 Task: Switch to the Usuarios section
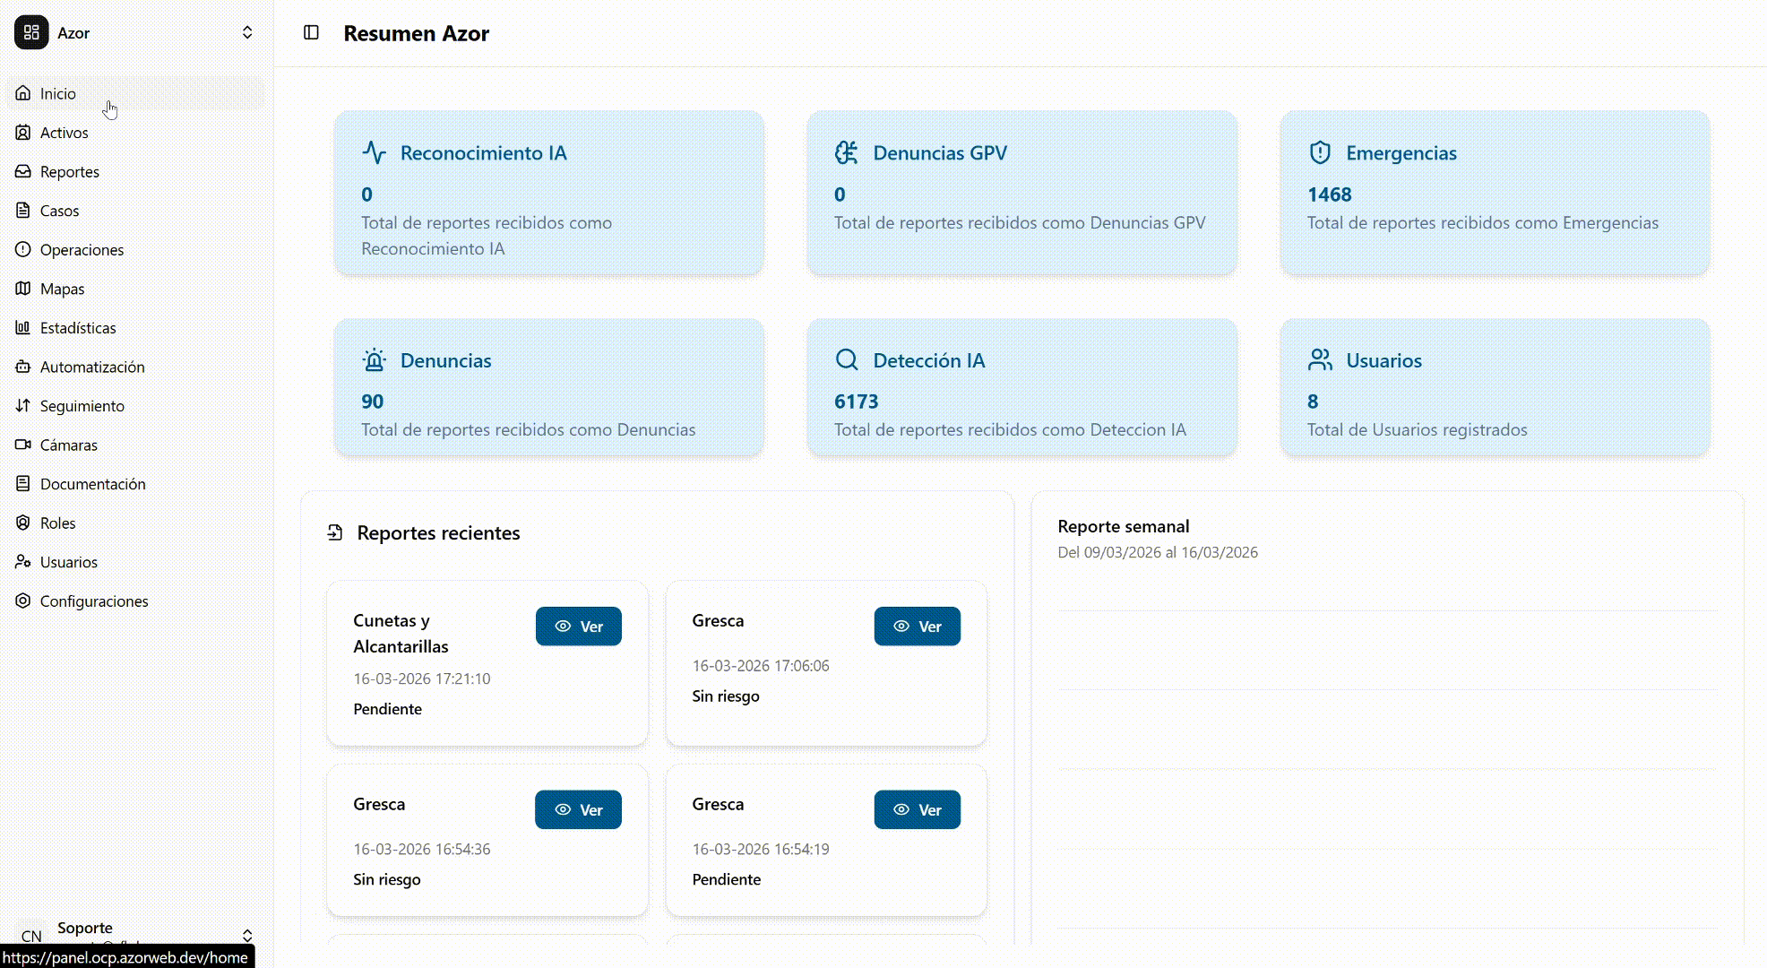(x=69, y=562)
